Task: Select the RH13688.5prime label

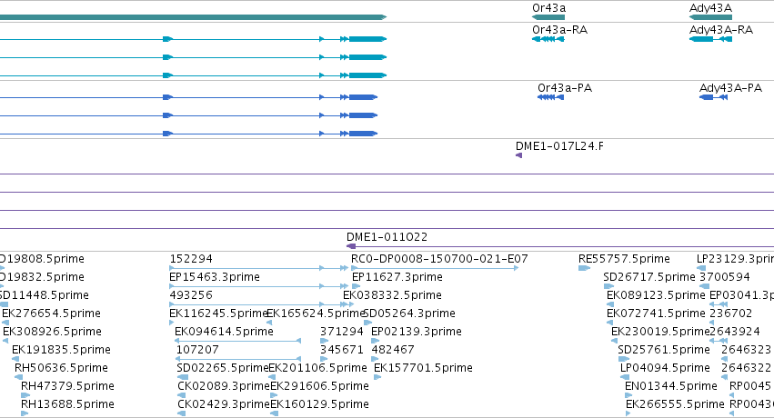Action: tap(67, 404)
